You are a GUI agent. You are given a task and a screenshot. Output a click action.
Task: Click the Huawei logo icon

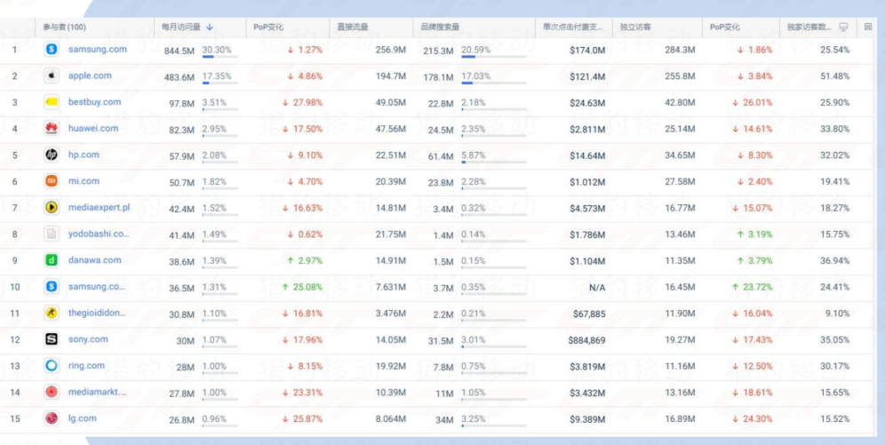click(x=52, y=129)
